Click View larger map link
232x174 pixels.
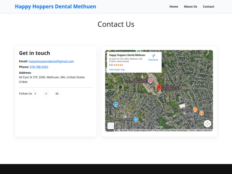(117, 70)
